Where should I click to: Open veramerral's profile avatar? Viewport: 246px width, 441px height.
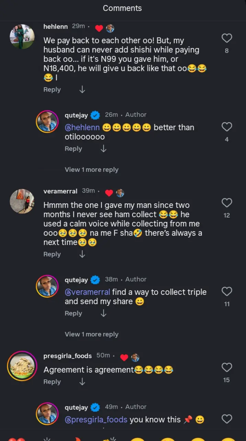[22, 201]
